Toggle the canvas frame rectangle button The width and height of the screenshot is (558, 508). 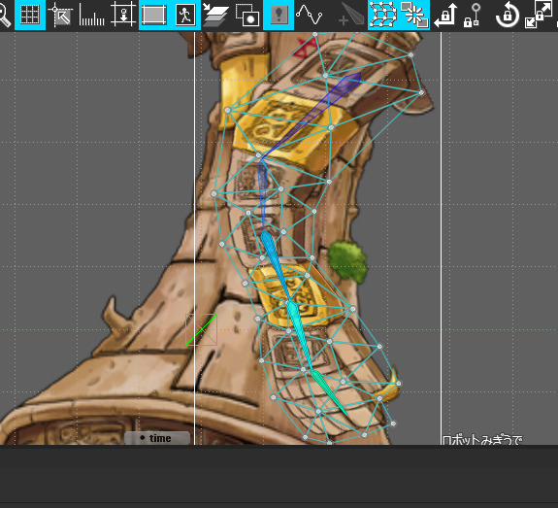tap(154, 15)
